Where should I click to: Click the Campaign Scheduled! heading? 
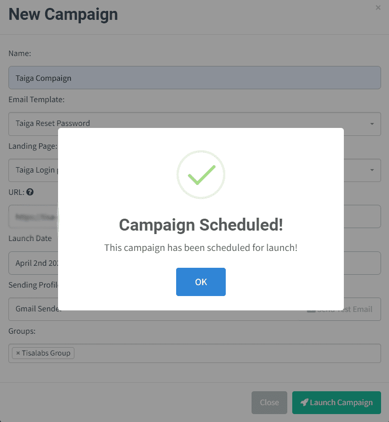(201, 225)
